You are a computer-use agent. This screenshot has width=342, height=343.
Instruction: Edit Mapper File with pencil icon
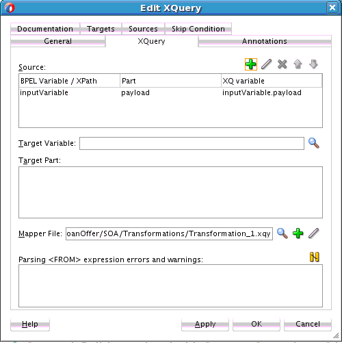314,233
